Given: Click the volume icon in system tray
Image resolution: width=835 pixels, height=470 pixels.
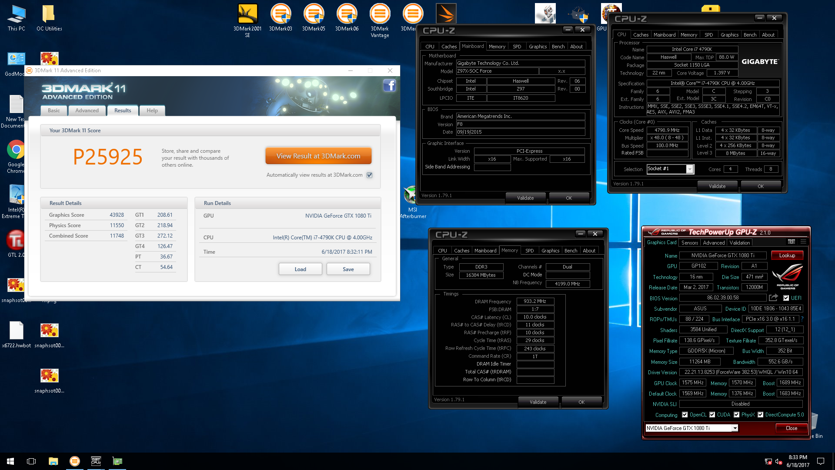Looking at the screenshot, I should tap(779, 461).
